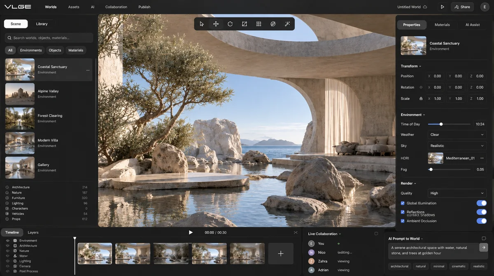Toggle the Global Illumination switch
The height and width of the screenshot is (276, 494).
click(481, 203)
